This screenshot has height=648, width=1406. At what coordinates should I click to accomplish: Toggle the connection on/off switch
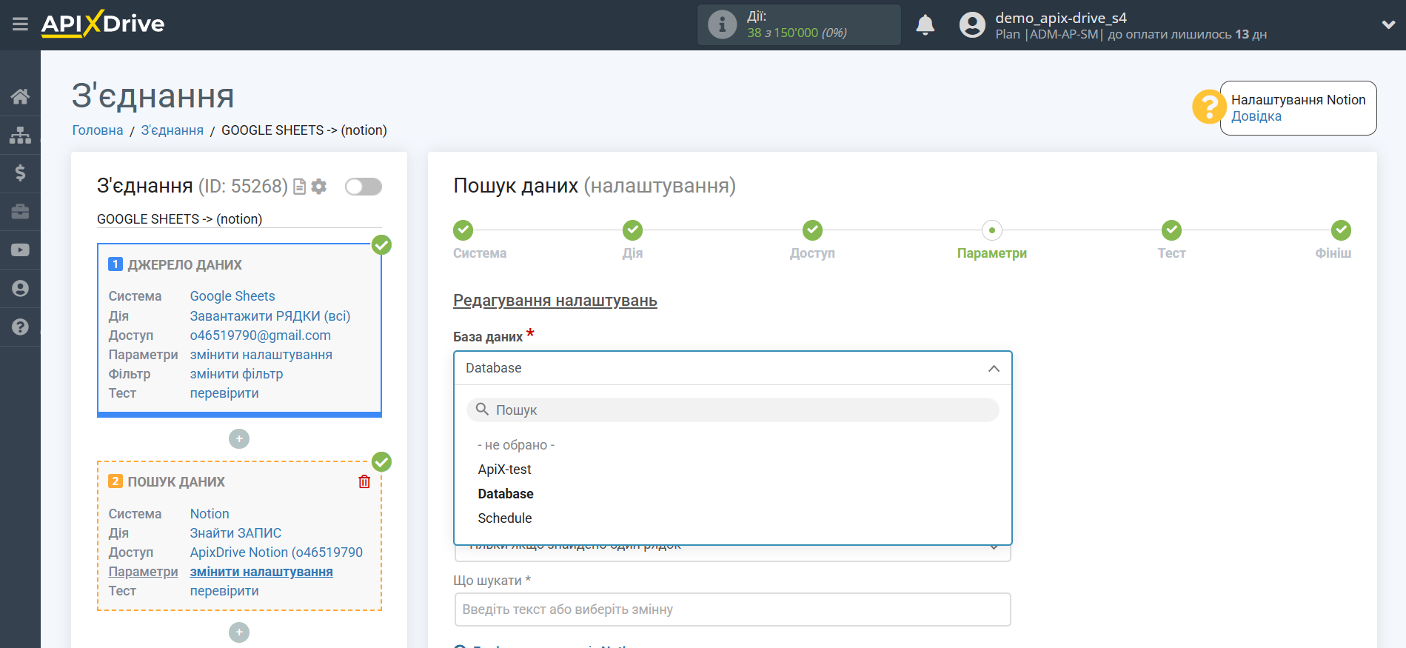pyautogui.click(x=364, y=187)
